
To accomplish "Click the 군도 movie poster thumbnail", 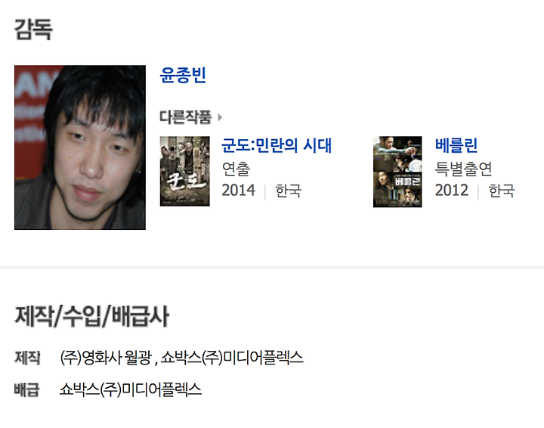I will (185, 171).
